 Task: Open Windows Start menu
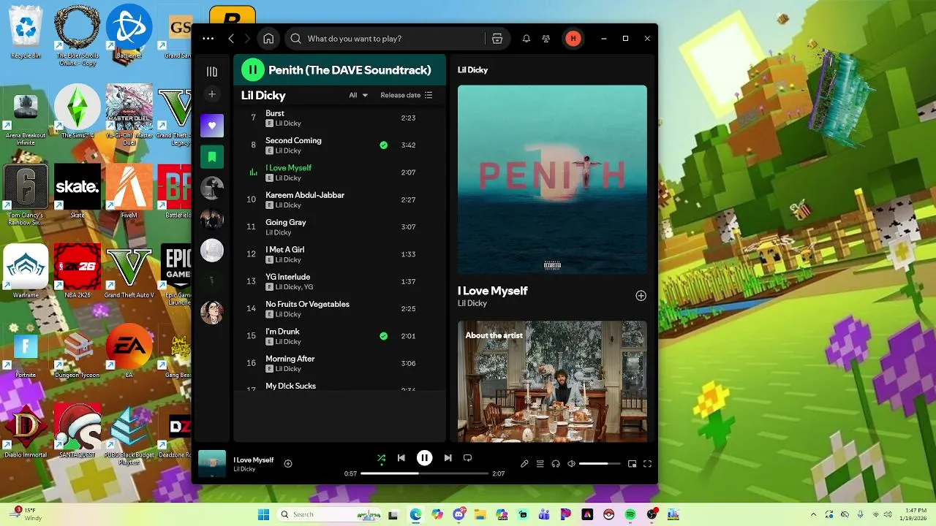(264, 514)
